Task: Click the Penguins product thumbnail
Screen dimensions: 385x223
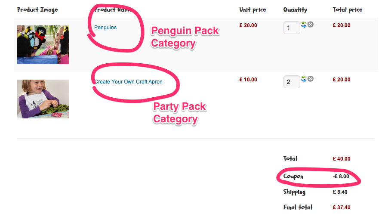Action: point(43,45)
